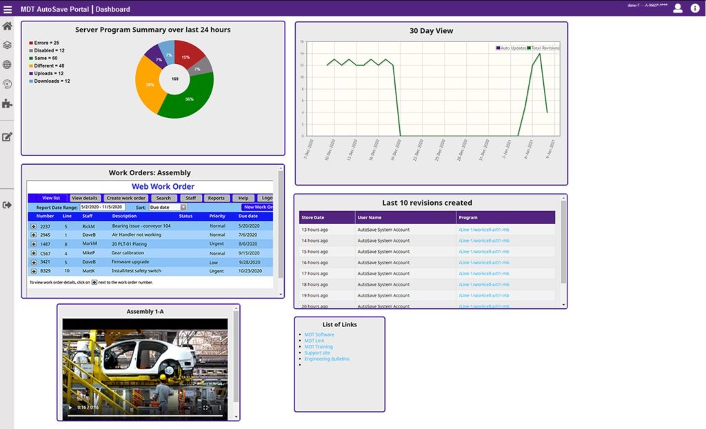Image resolution: width=706 pixels, height=429 pixels.
Task: Click the layers stack sidebar icon
Action: pyautogui.click(x=7, y=46)
